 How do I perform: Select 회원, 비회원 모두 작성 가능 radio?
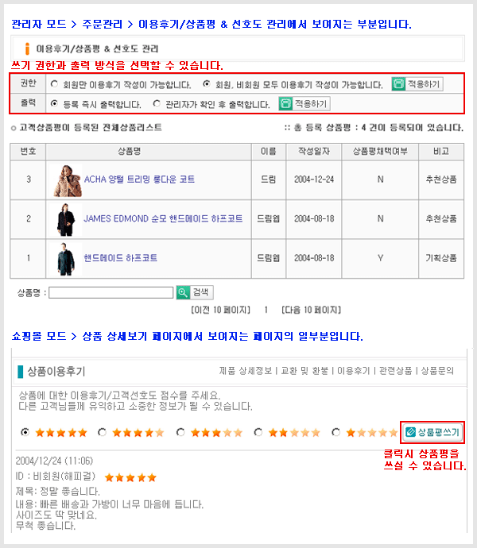click(207, 84)
